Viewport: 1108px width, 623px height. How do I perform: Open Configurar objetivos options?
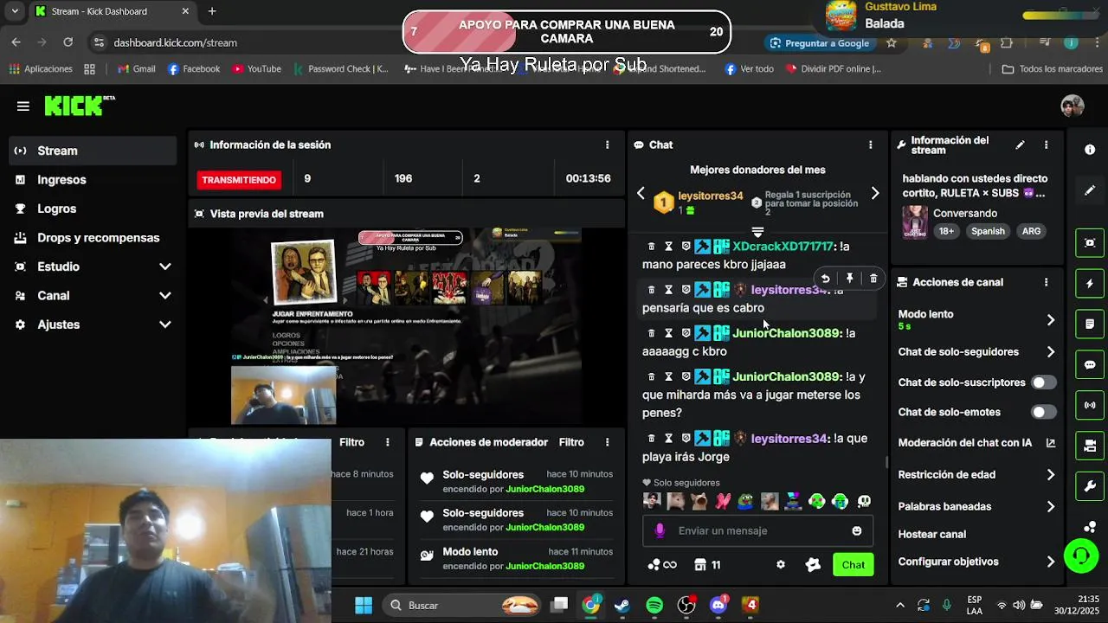(x=976, y=562)
